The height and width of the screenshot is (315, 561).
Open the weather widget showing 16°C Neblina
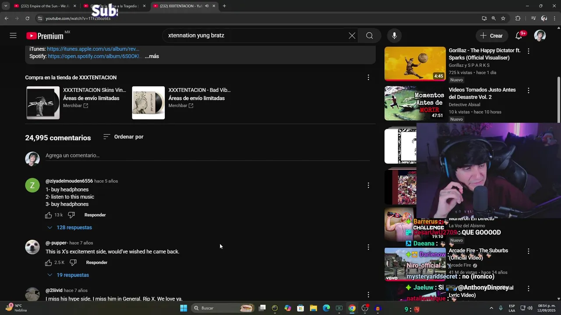tap(17, 308)
